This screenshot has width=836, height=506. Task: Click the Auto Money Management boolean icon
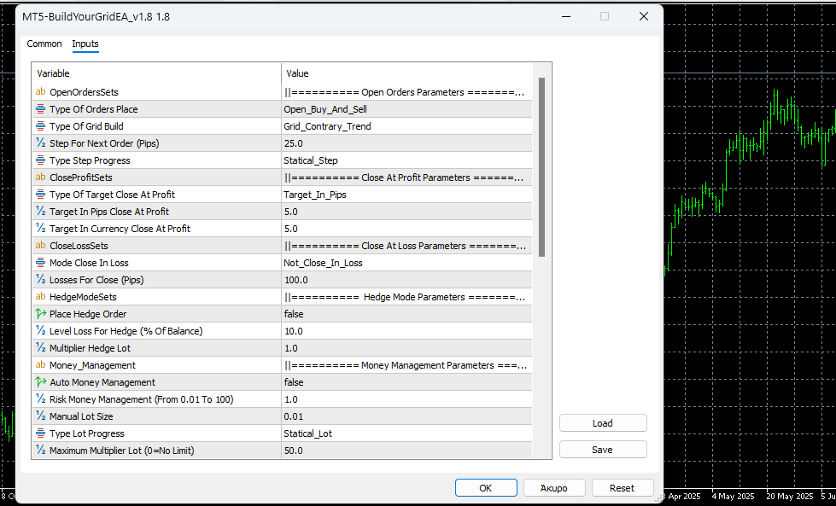(40, 382)
